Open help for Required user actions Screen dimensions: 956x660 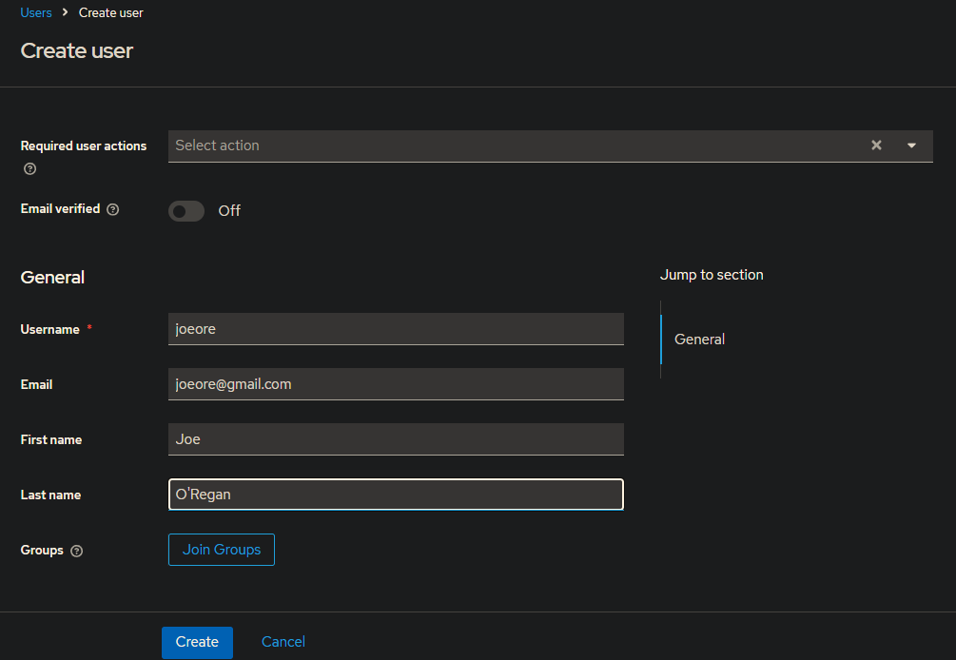[x=29, y=169]
